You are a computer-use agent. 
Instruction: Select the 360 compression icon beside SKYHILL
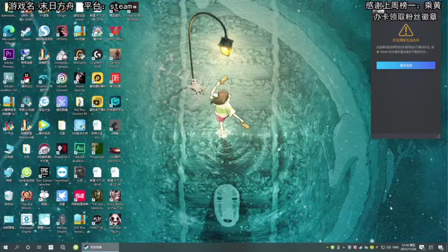click(80, 31)
